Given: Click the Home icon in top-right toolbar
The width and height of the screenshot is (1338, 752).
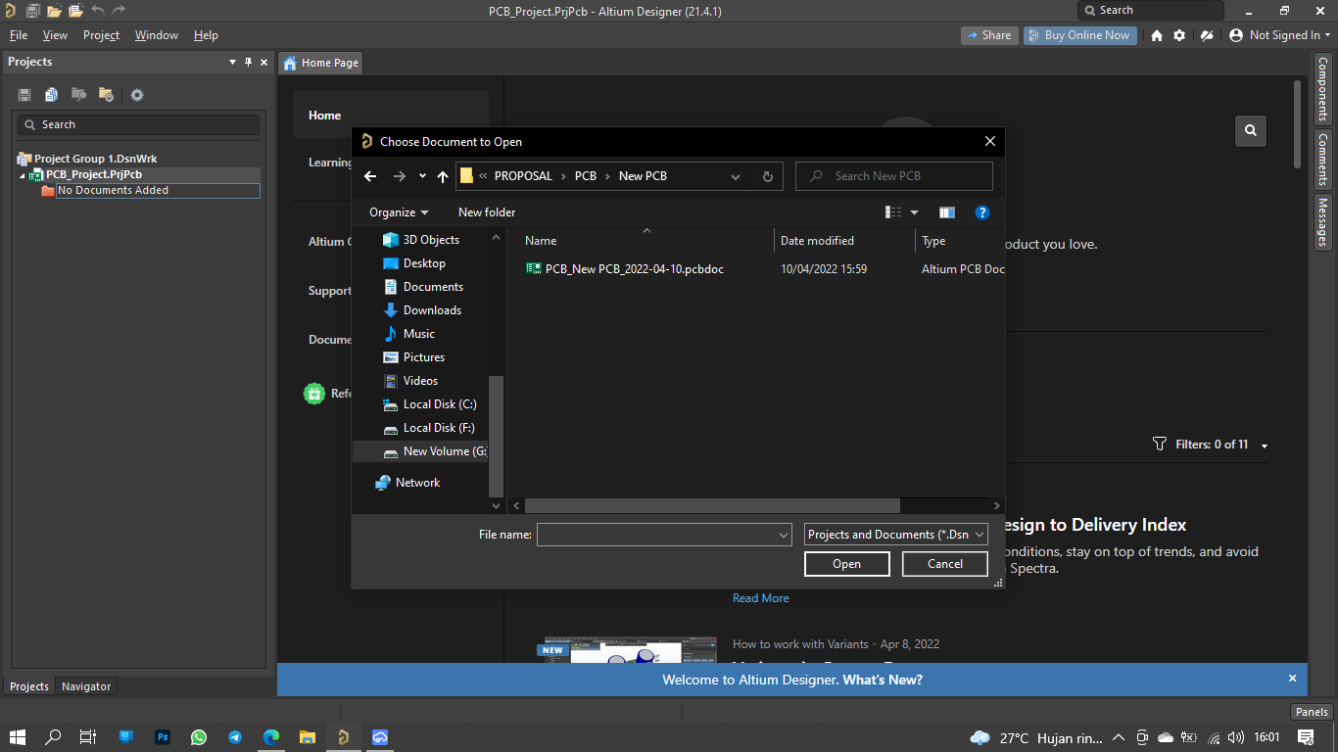Looking at the screenshot, I should pos(1157,35).
